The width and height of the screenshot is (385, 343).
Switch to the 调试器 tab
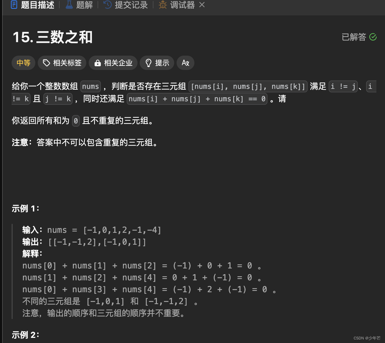tap(177, 5)
